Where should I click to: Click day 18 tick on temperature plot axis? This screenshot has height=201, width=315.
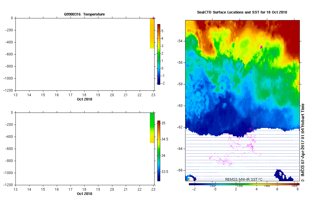[x=84, y=95]
